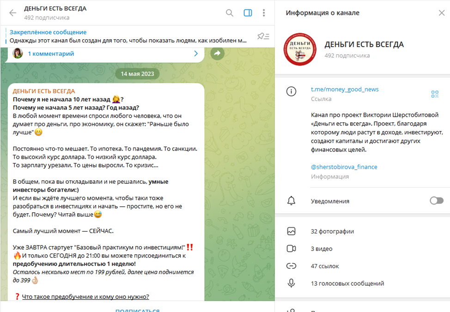Open the pinned message Закреплённое сообщение
The image size is (450, 312).
(x=128, y=36)
